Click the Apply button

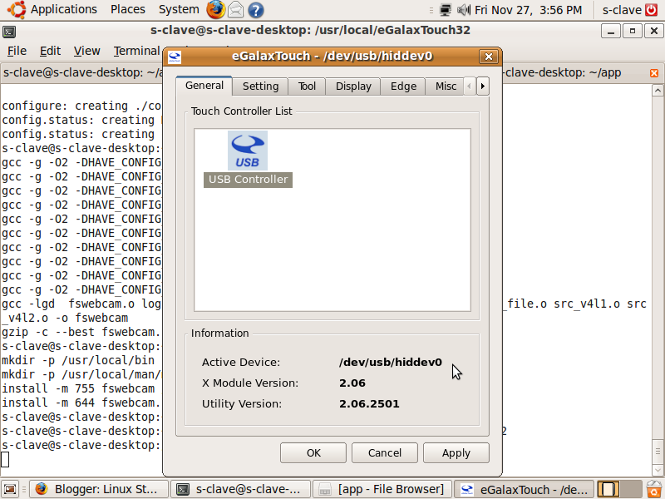tap(456, 452)
